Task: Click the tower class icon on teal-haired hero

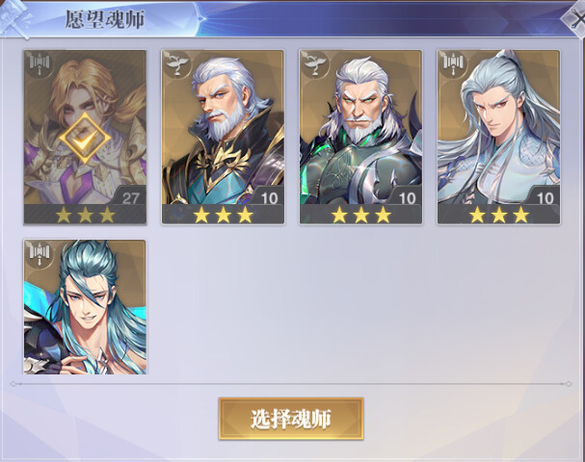Action: click(x=40, y=254)
